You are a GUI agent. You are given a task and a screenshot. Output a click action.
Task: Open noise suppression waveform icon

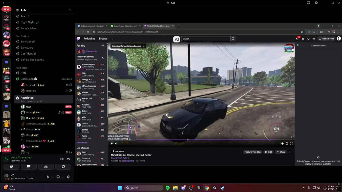click(x=62, y=159)
